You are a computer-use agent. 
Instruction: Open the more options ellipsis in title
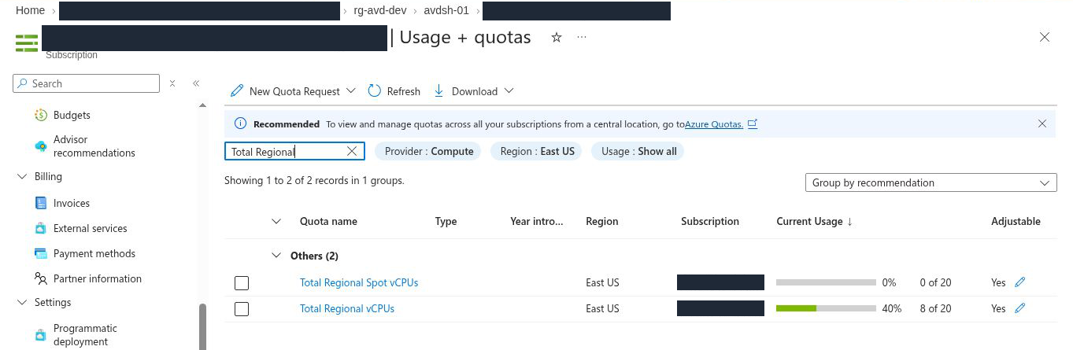click(582, 37)
